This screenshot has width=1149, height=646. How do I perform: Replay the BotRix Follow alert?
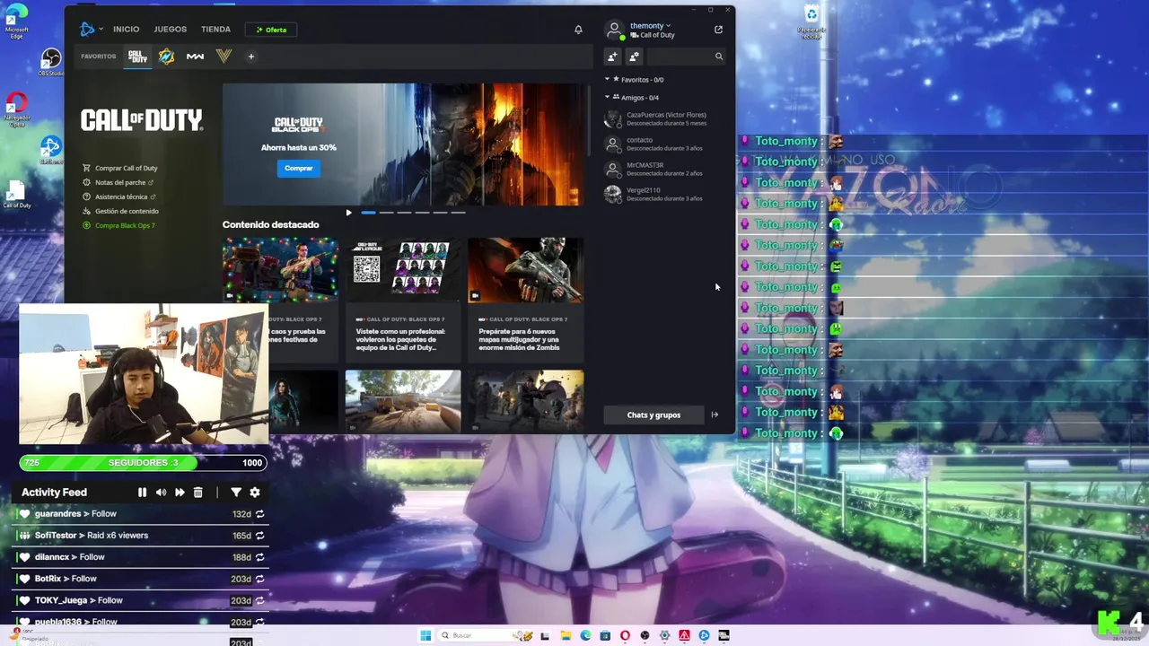(259, 580)
